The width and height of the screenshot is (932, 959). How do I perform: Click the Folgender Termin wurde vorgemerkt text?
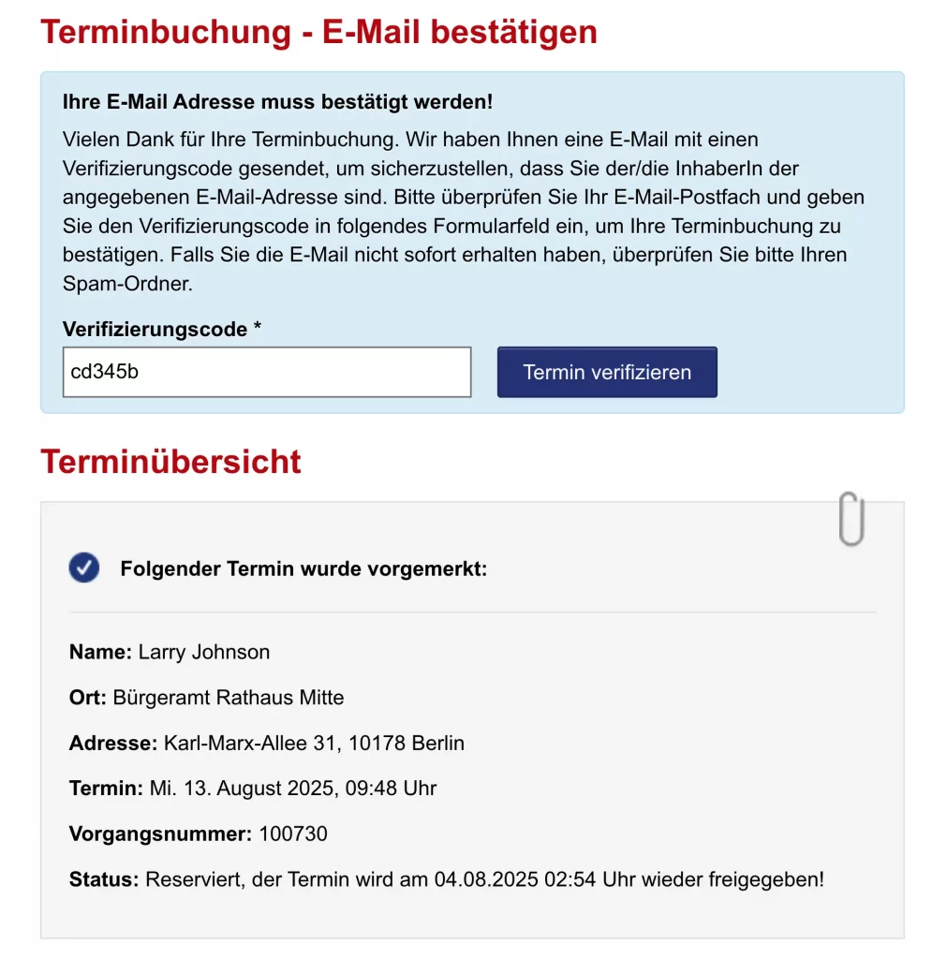click(x=303, y=568)
